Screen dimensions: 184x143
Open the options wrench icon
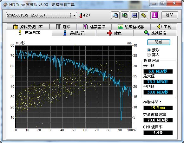(144, 15)
